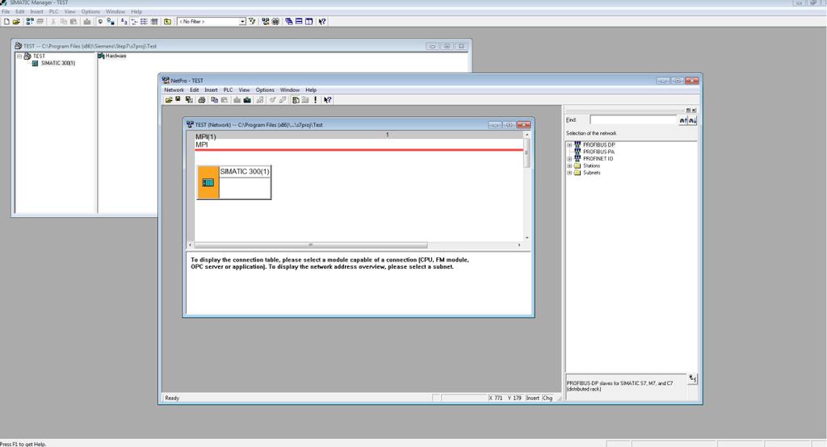This screenshot has width=827, height=447.
Task: Click Hardware object in TEST project window
Action: point(111,56)
